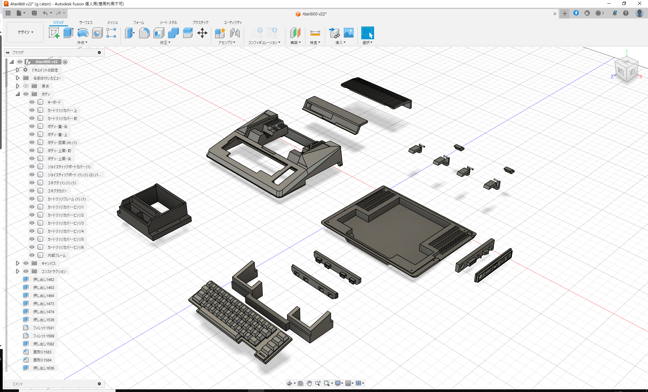Hide the キーボード body with its eye toggle
The width and height of the screenshot is (648, 392).
click(32, 102)
